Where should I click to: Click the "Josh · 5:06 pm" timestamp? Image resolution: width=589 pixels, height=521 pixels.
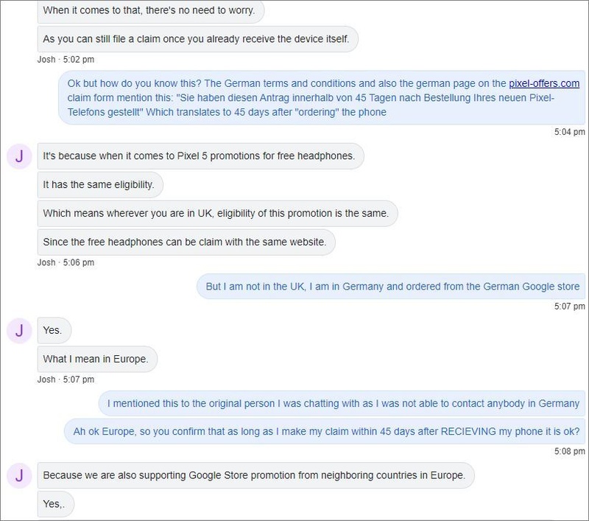[66, 262]
